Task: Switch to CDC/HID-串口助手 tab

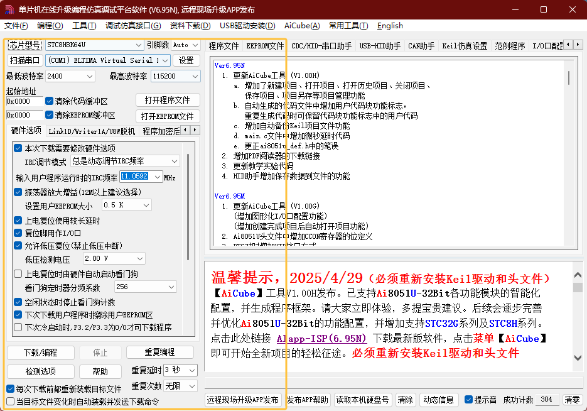Action: coord(321,46)
